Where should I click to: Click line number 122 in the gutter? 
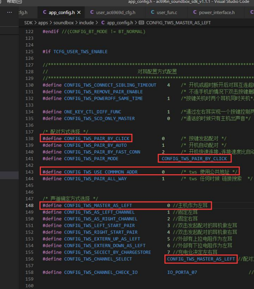click(x=30, y=32)
